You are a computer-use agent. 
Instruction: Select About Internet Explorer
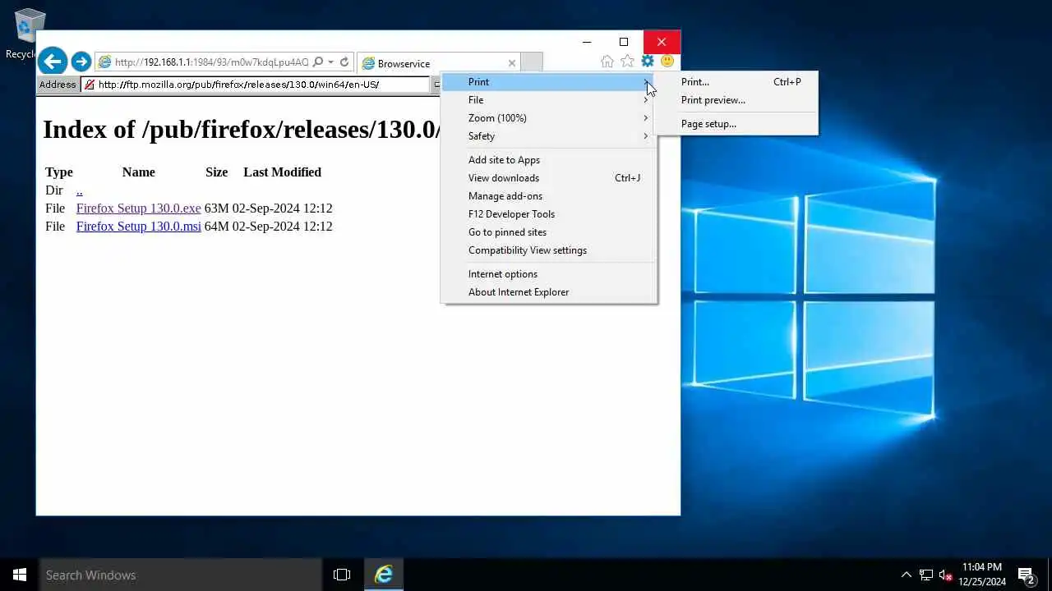coord(548,292)
